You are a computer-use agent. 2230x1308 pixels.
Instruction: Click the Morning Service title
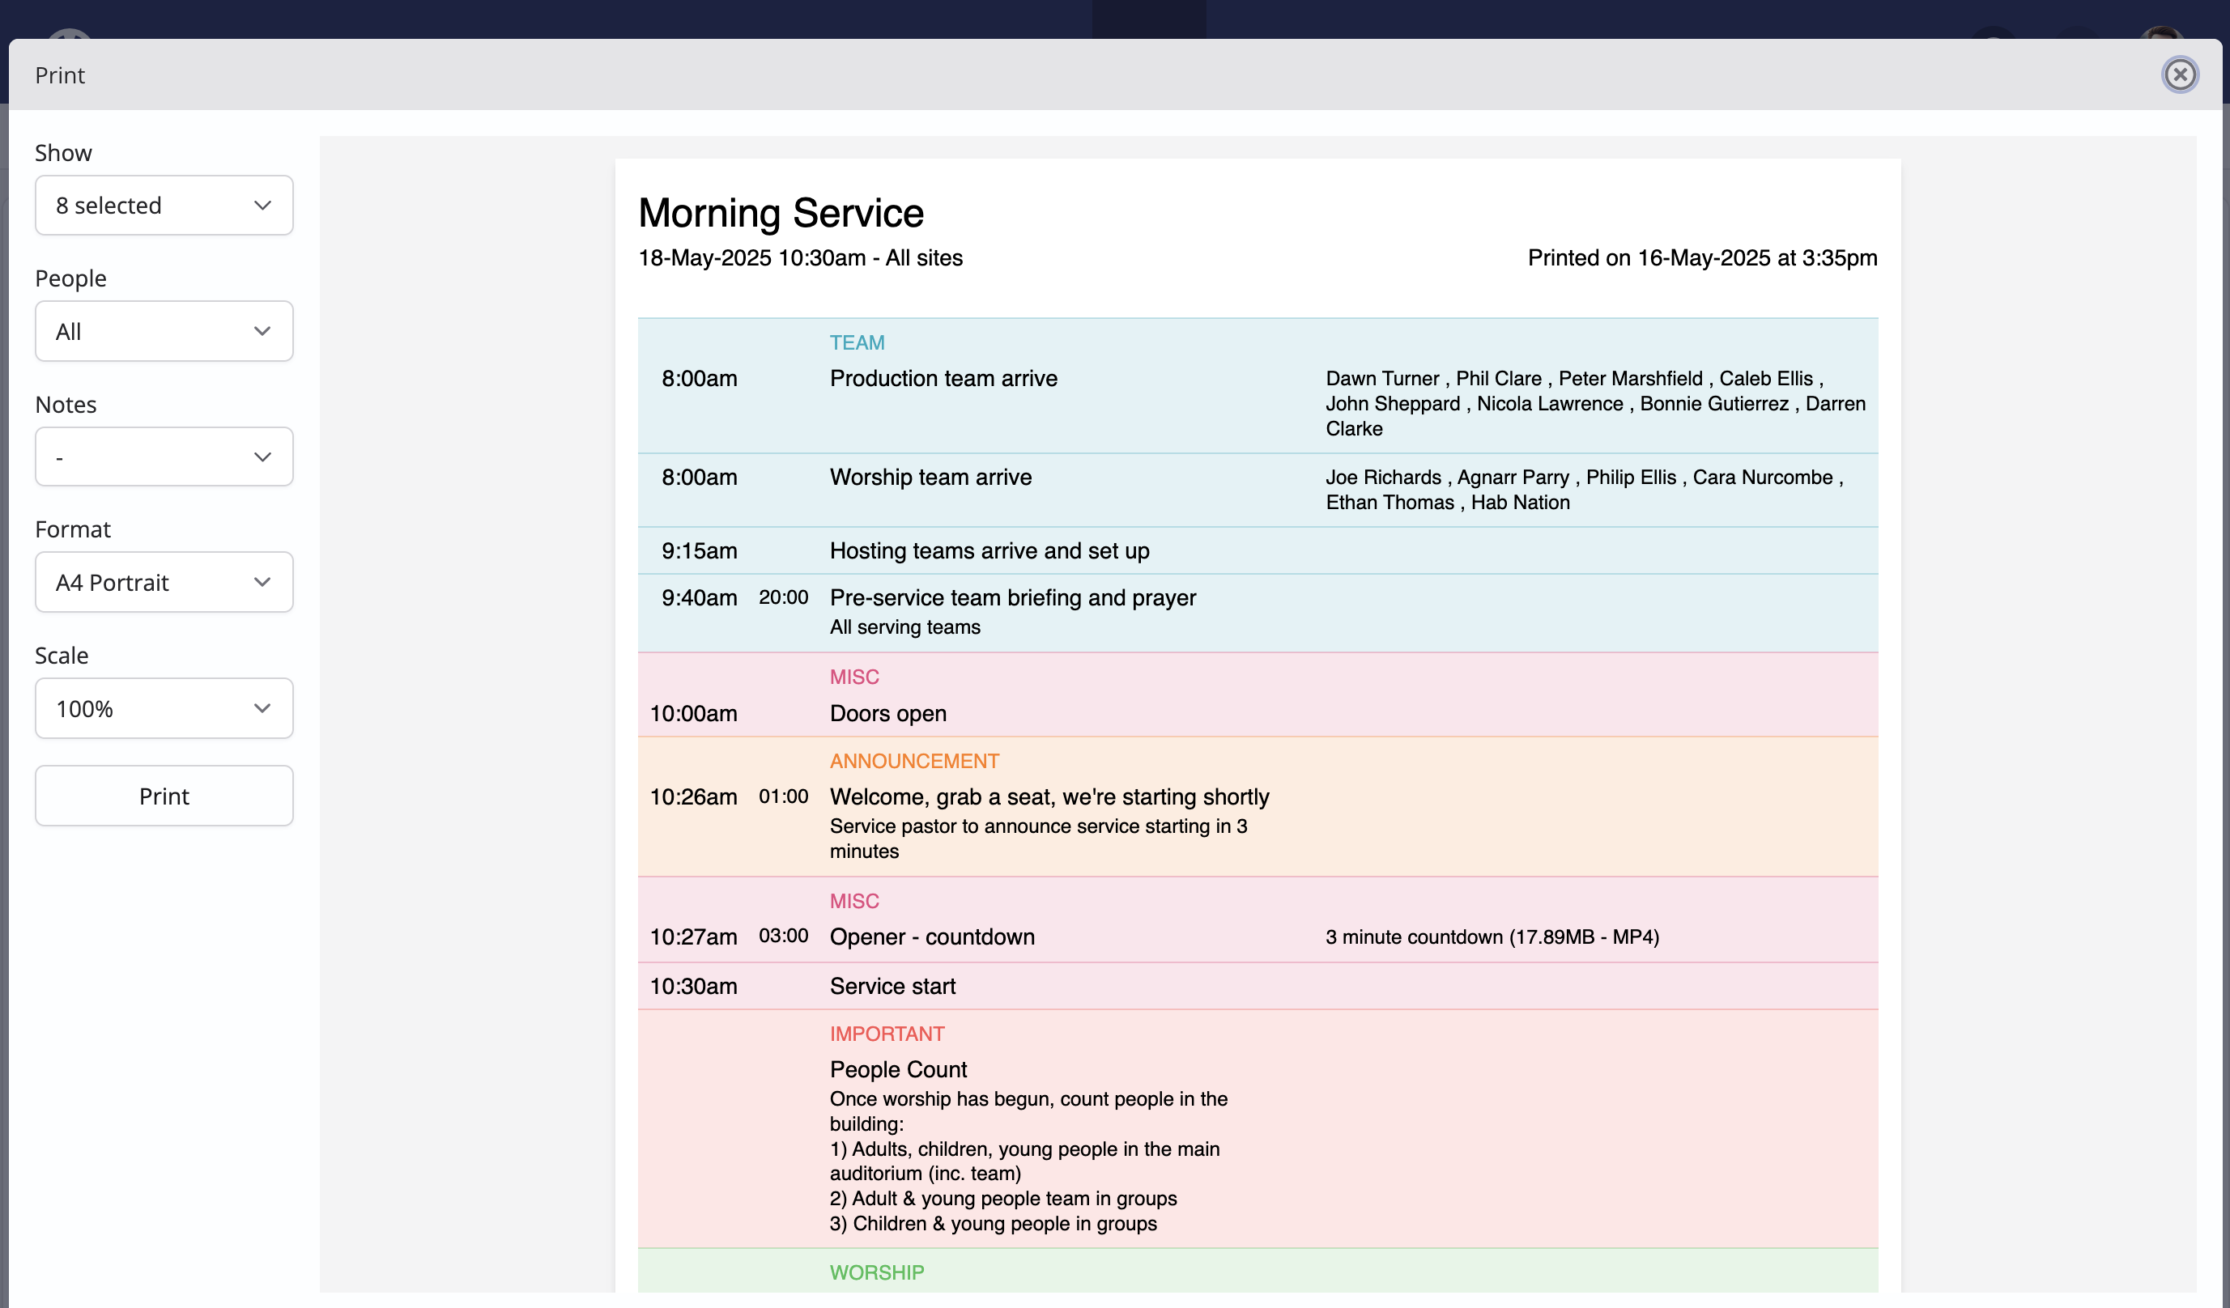pyautogui.click(x=781, y=213)
